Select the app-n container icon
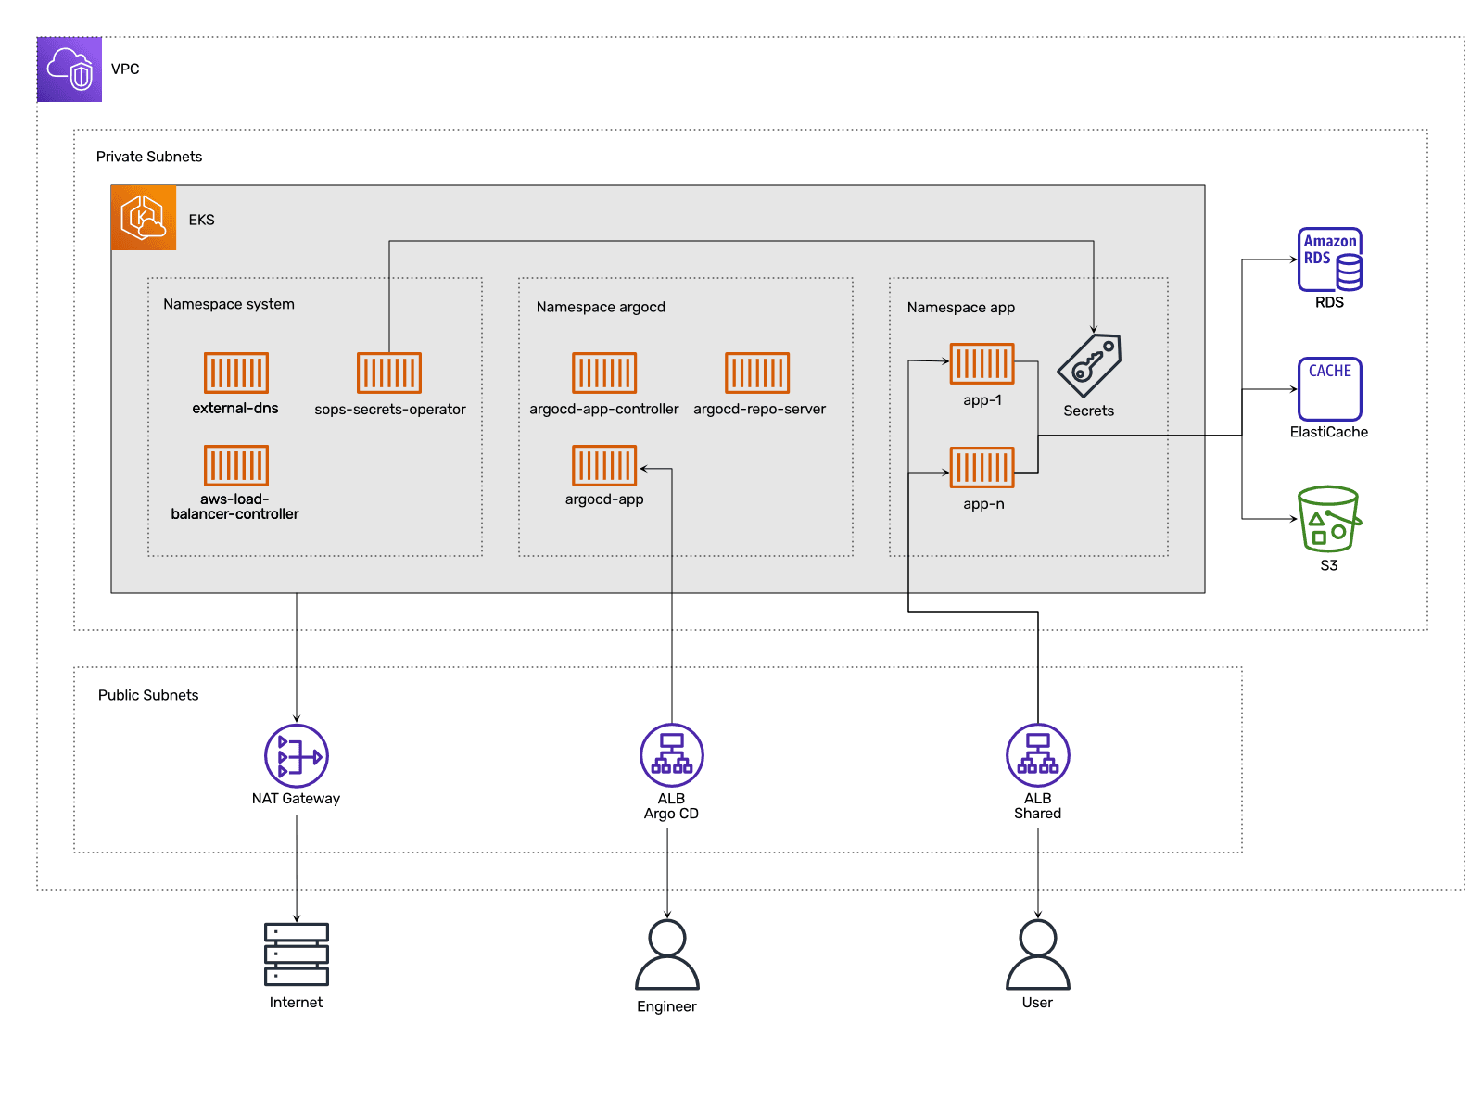1483x1112 pixels. click(982, 466)
